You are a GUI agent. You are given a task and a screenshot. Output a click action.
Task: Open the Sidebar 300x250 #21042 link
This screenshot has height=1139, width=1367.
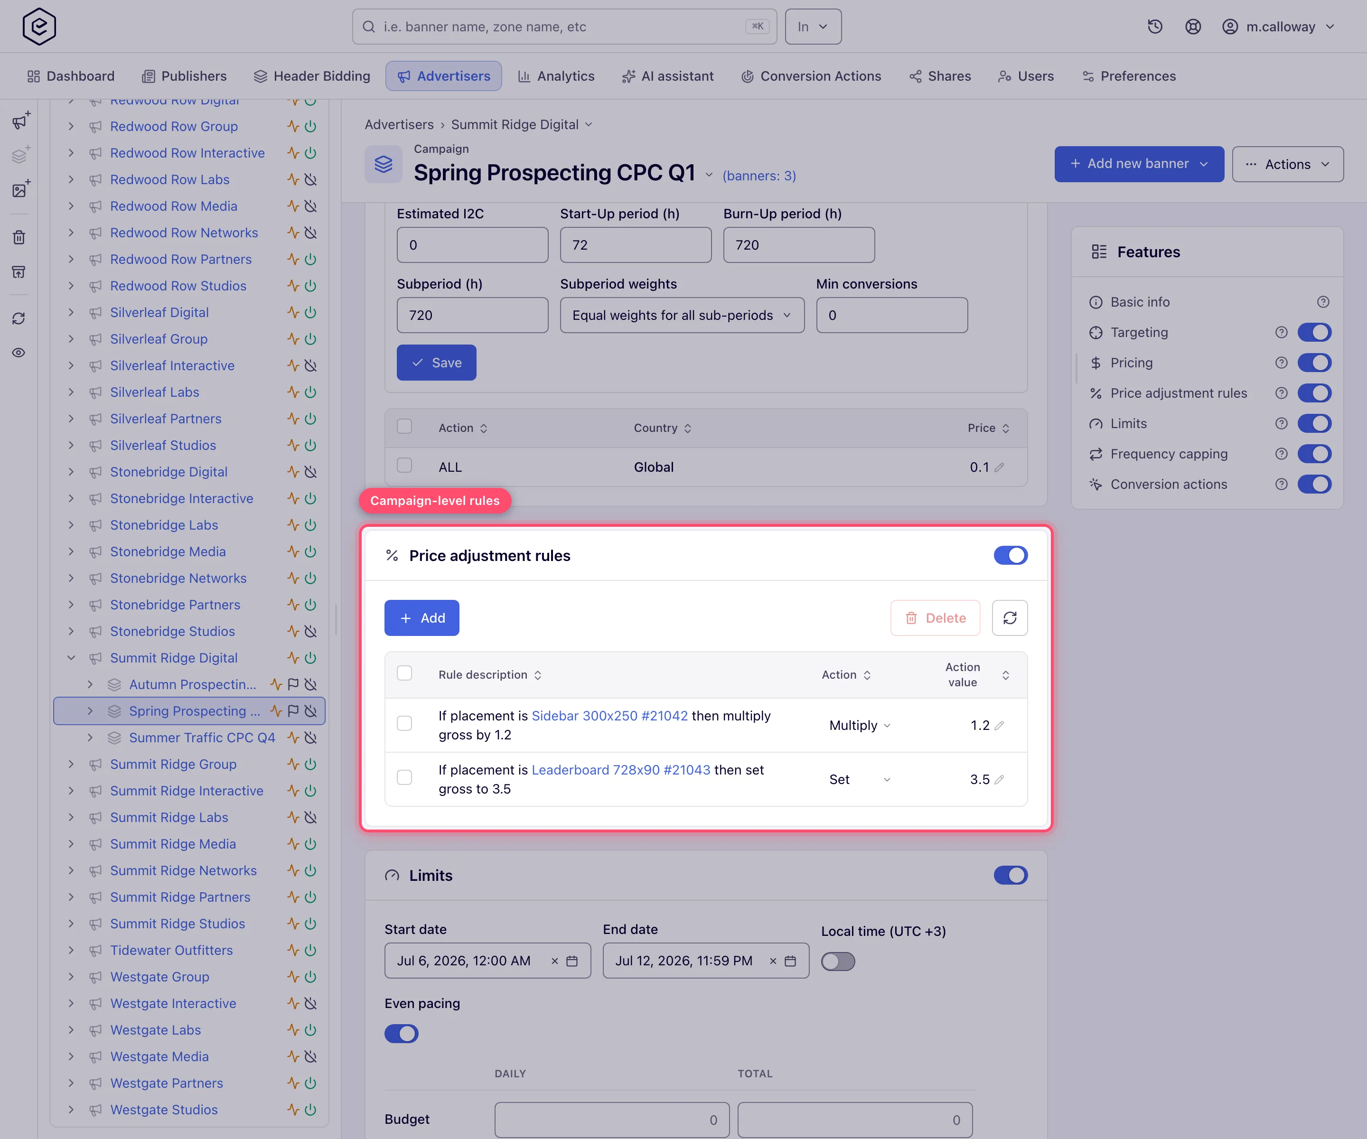pos(610,715)
